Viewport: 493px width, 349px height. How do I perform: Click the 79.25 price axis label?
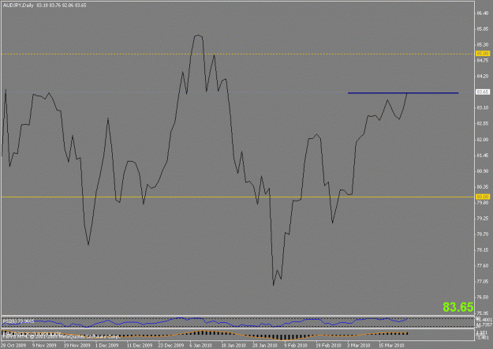tap(483, 219)
